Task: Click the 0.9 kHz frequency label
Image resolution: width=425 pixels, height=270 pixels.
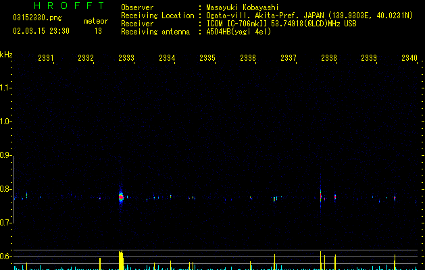Action: pyautogui.click(x=5, y=155)
